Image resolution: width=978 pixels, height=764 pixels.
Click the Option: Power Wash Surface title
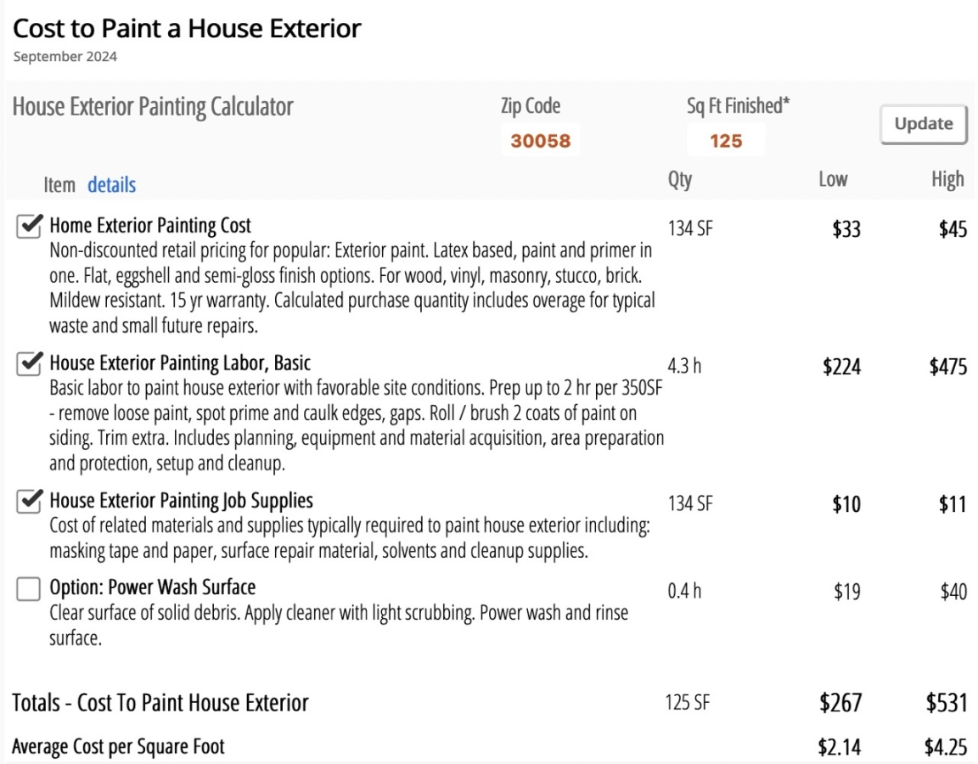pos(152,587)
